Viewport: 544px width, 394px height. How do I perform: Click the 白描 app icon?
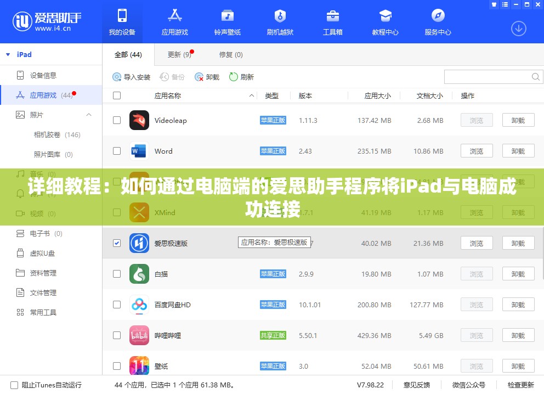coord(139,274)
